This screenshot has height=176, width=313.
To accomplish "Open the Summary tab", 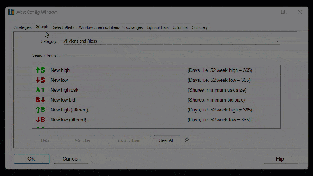I will [x=200, y=27].
